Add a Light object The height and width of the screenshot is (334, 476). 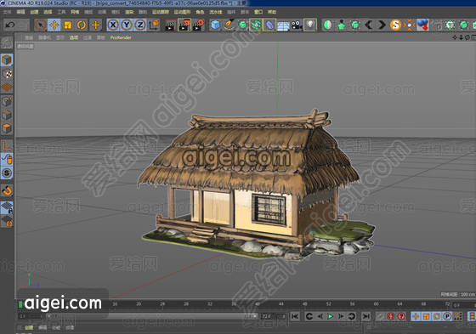[310, 25]
